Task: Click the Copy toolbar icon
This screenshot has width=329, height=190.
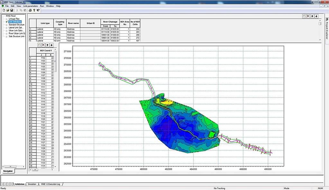Action: pos(21,10)
